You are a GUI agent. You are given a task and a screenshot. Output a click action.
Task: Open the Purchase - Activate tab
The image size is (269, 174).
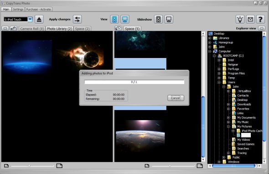point(38,9)
